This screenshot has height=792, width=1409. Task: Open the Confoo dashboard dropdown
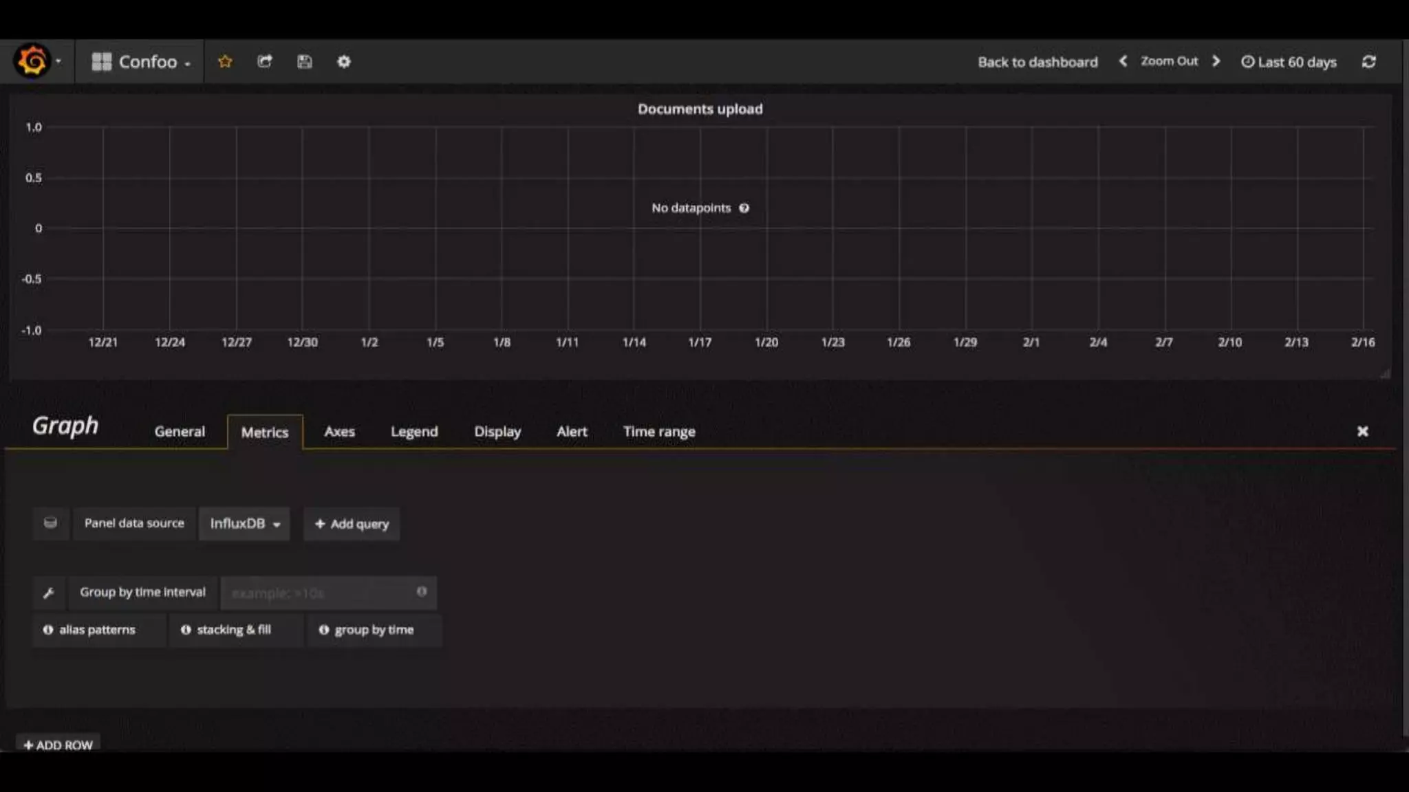pos(141,62)
